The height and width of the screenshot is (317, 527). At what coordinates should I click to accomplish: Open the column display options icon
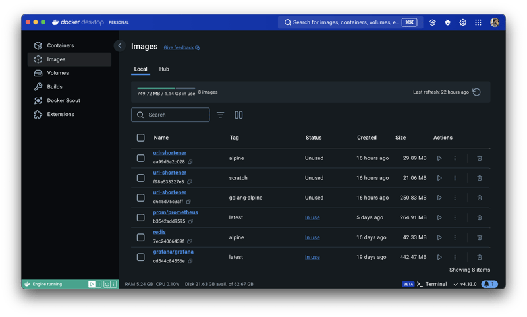point(238,115)
